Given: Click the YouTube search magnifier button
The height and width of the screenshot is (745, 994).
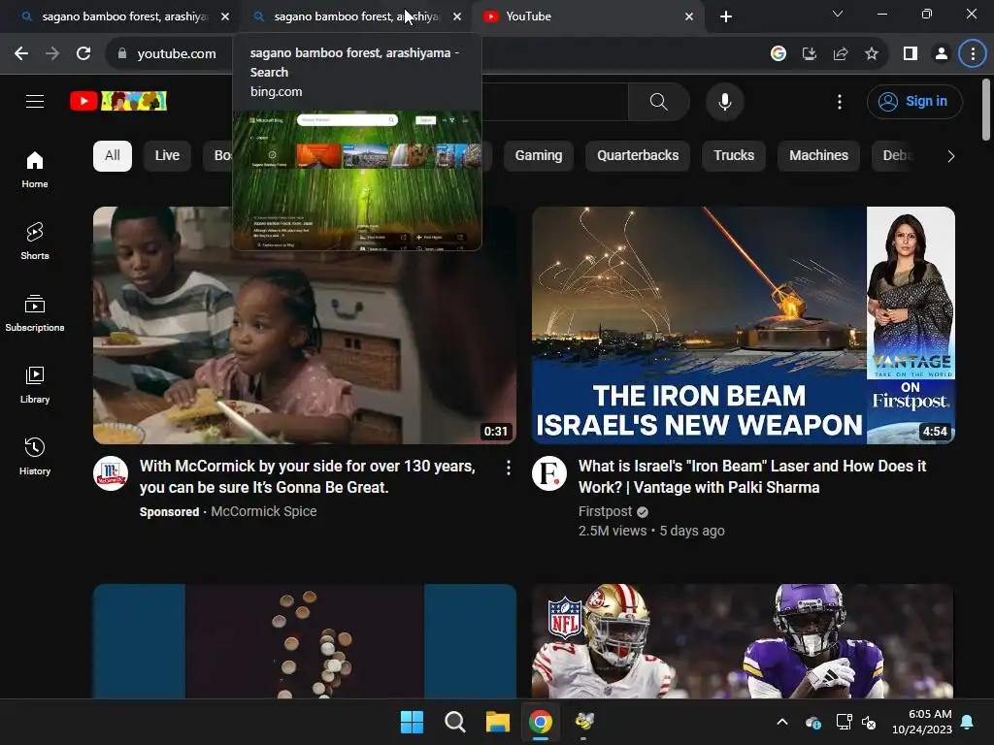Looking at the screenshot, I should tap(659, 101).
